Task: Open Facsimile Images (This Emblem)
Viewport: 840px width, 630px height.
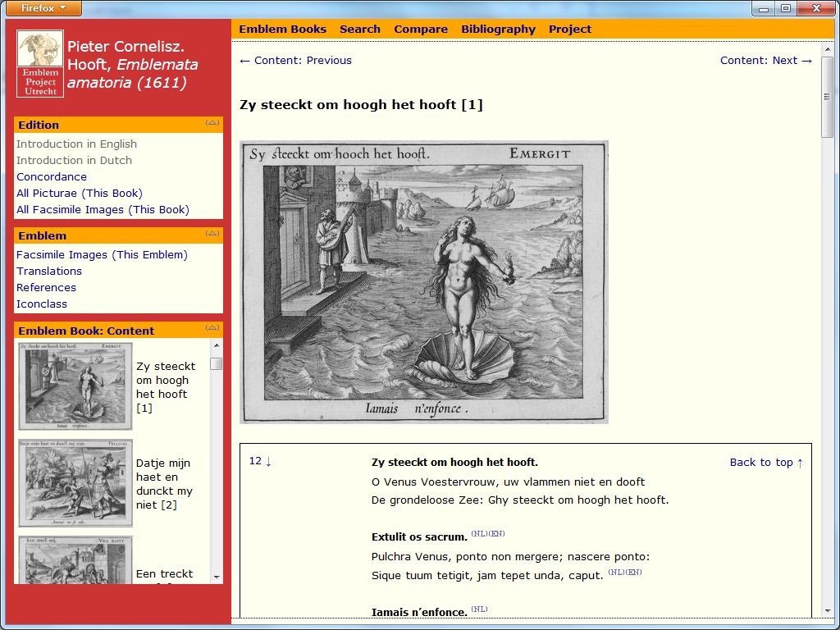Action: tap(102, 255)
